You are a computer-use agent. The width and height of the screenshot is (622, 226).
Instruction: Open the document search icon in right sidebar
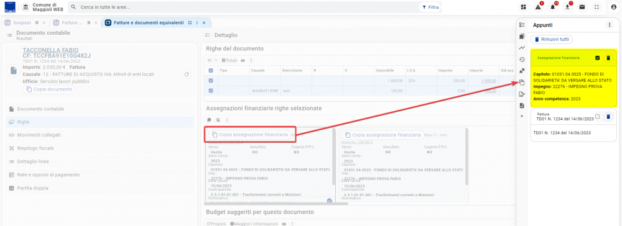pyautogui.click(x=522, y=106)
